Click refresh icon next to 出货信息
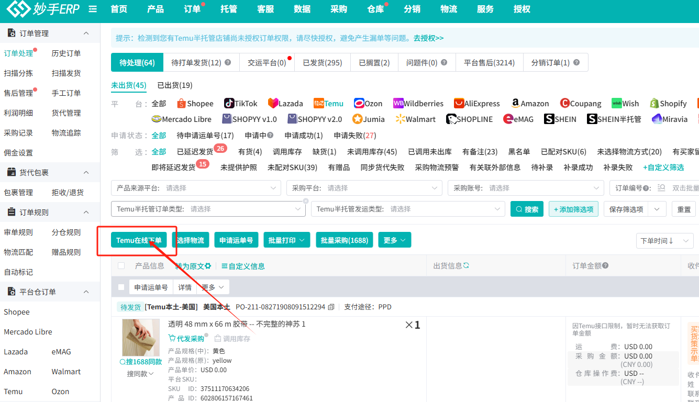The image size is (699, 402). [x=466, y=265]
